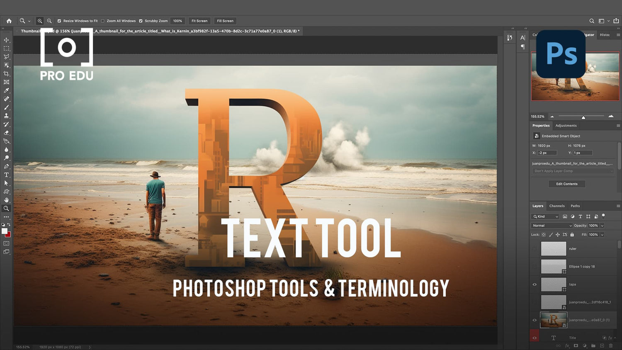The height and width of the screenshot is (350, 622).
Task: Select the Healing Brush tool
Action: 6,99
